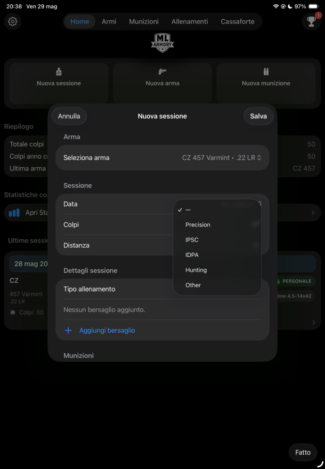Switch to the Armi tab
This screenshot has height=469, width=325.
(x=109, y=21)
